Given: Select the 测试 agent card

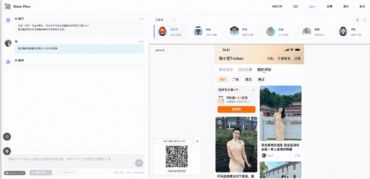Looking at the screenshot, I should pyautogui.click(x=279, y=31).
